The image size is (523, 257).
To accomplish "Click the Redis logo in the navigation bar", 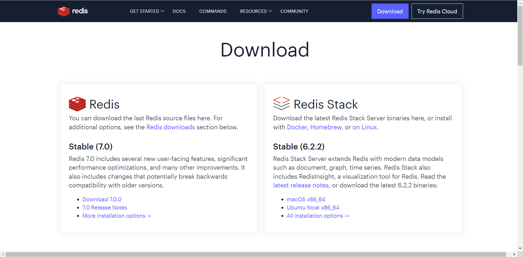I will point(72,11).
